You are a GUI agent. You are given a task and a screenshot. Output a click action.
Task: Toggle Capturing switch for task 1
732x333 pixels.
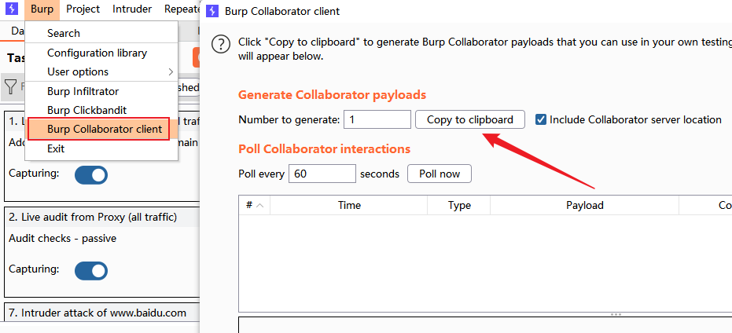pos(91,174)
